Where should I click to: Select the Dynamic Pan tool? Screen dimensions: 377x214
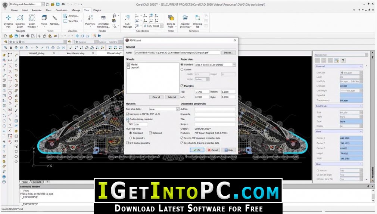coord(8,21)
